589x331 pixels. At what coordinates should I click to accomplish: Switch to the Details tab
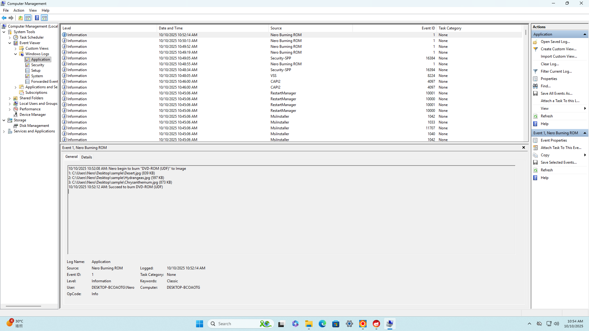tap(87, 157)
